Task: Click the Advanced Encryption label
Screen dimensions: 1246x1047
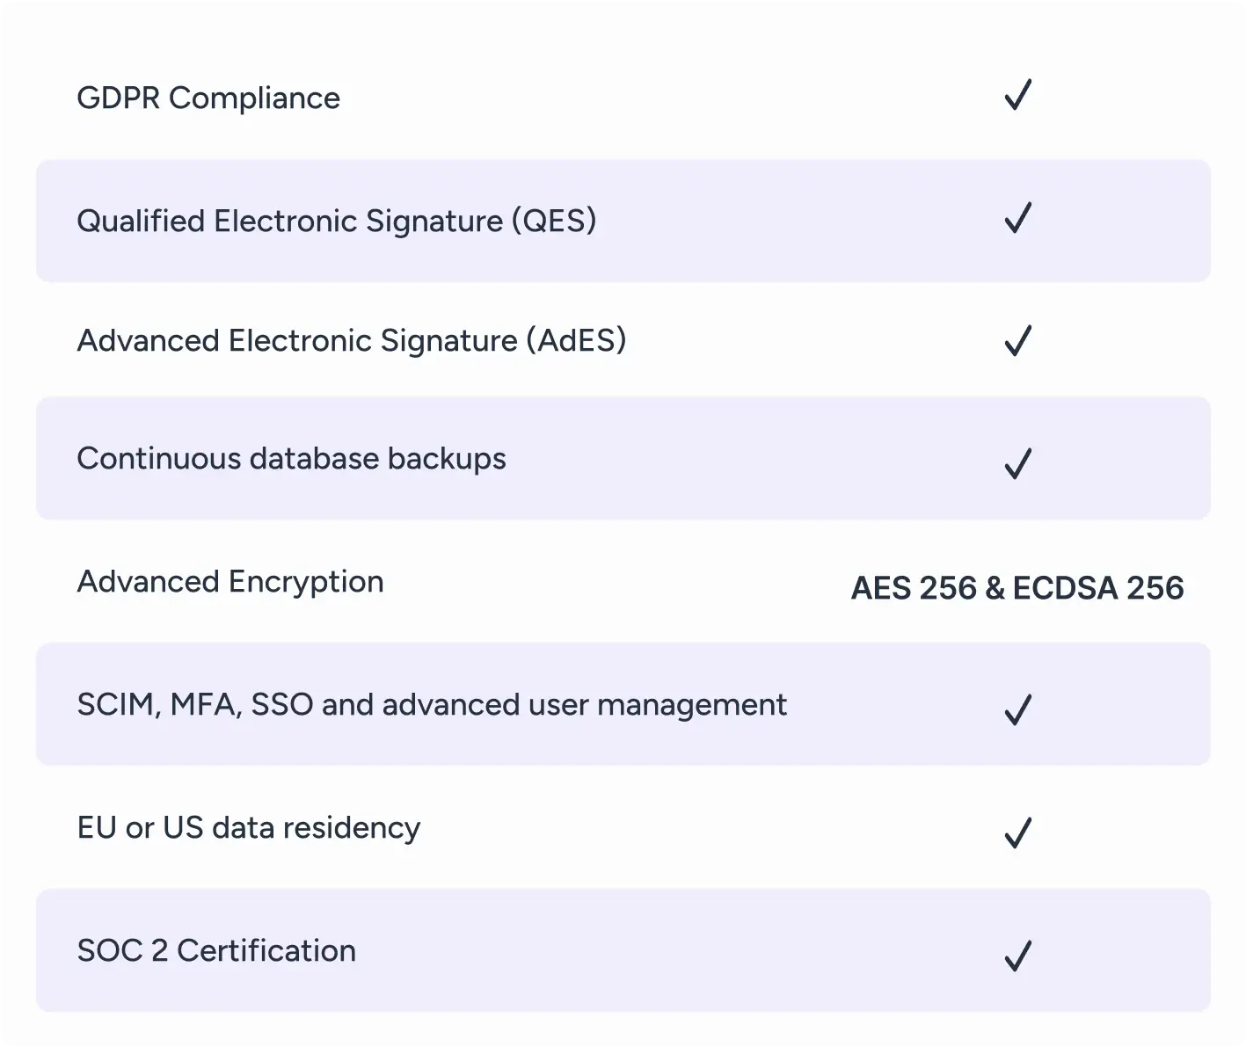Action: (x=230, y=582)
